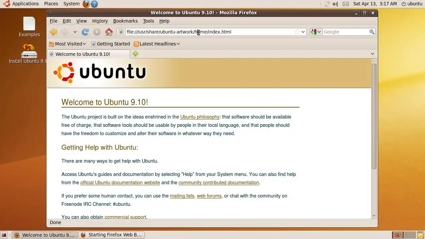Click the Welcome to Ubuntu 9... taskbar button
Screen dimensions: 425x239
[x=44, y=235]
